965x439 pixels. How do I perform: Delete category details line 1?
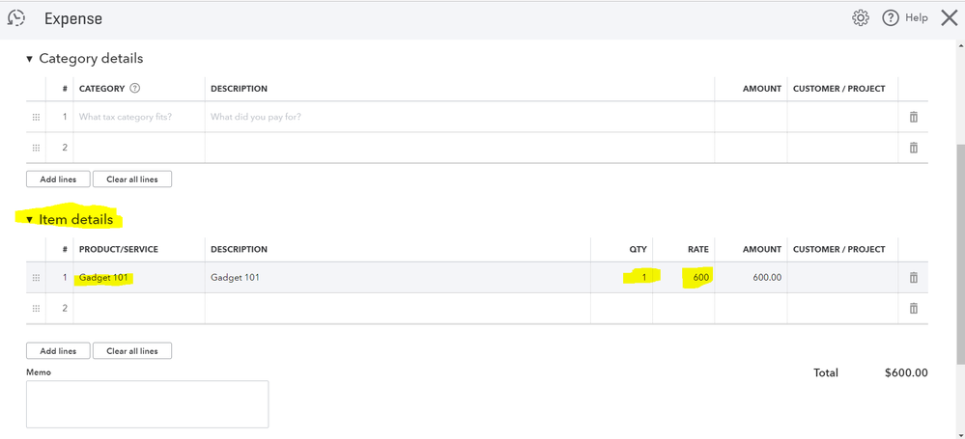[x=913, y=117]
